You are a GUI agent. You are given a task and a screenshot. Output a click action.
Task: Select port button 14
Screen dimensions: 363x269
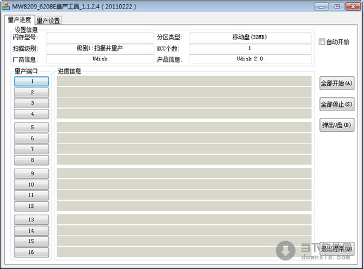click(31, 230)
